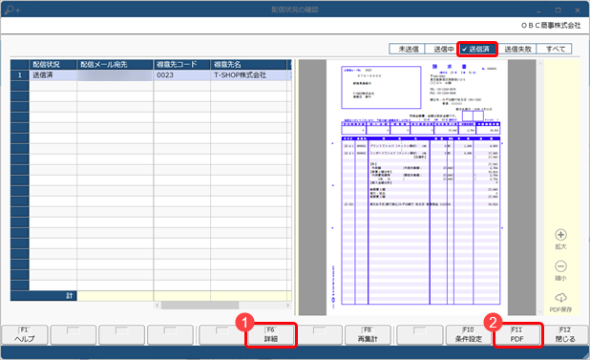Viewport: 590px width, 360px height.
Task: Minimize the 配信状況の確認 window
Action: 538,11
